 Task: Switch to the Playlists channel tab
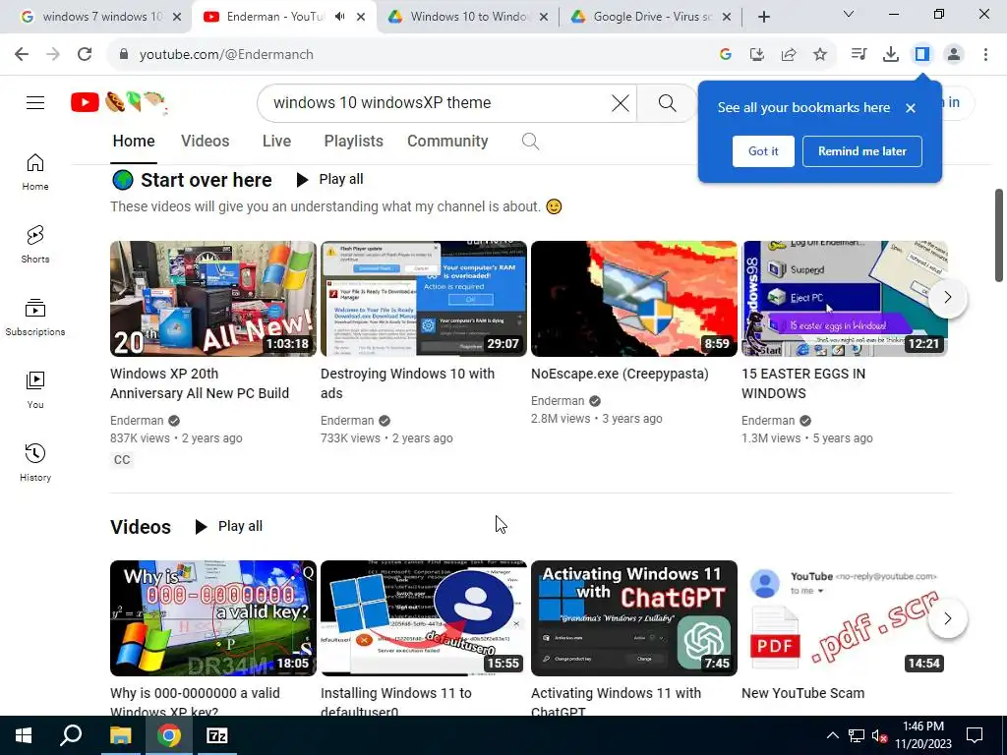(x=353, y=142)
